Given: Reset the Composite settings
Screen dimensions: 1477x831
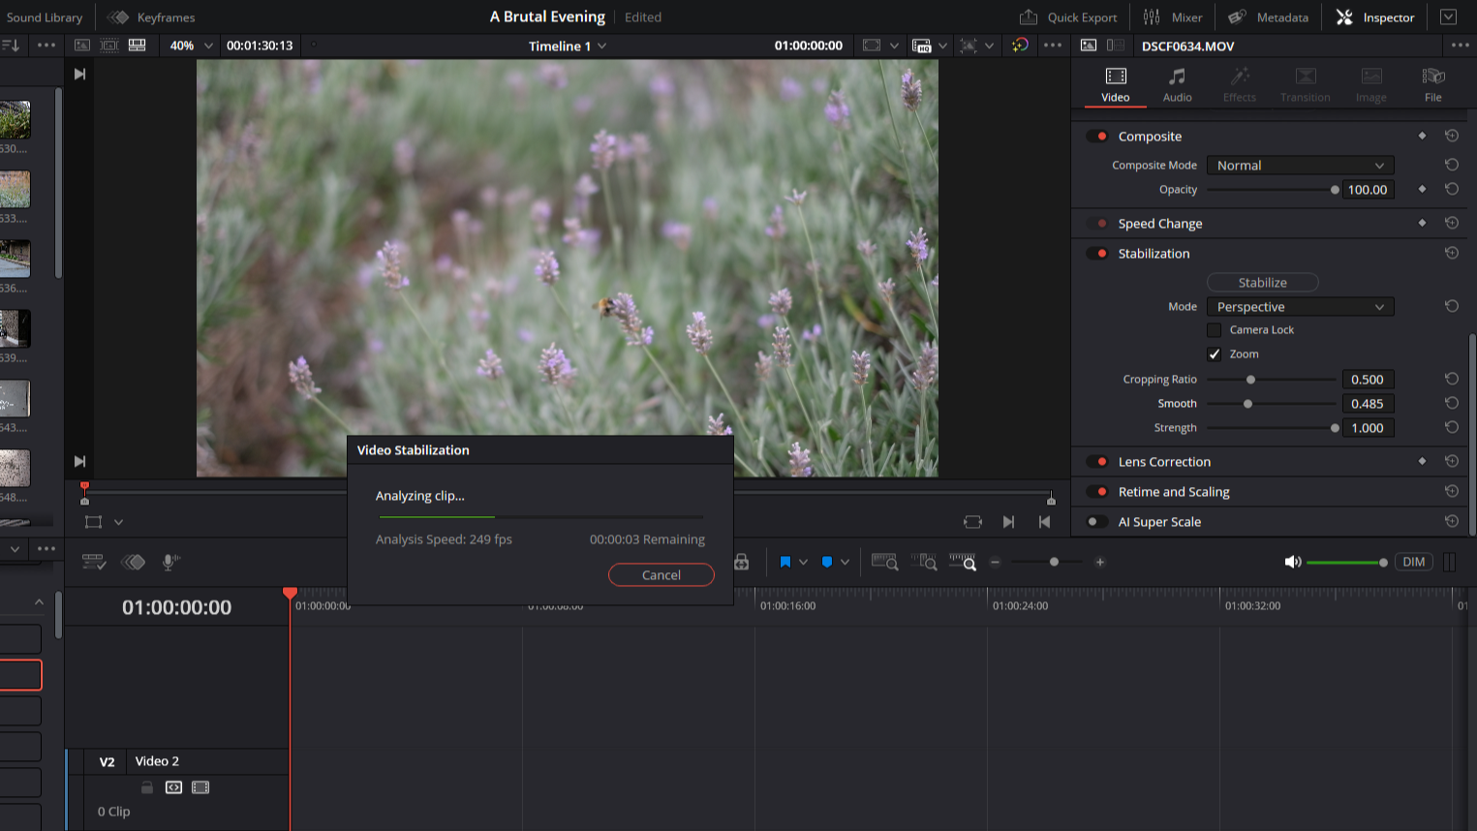Looking at the screenshot, I should tap(1451, 136).
